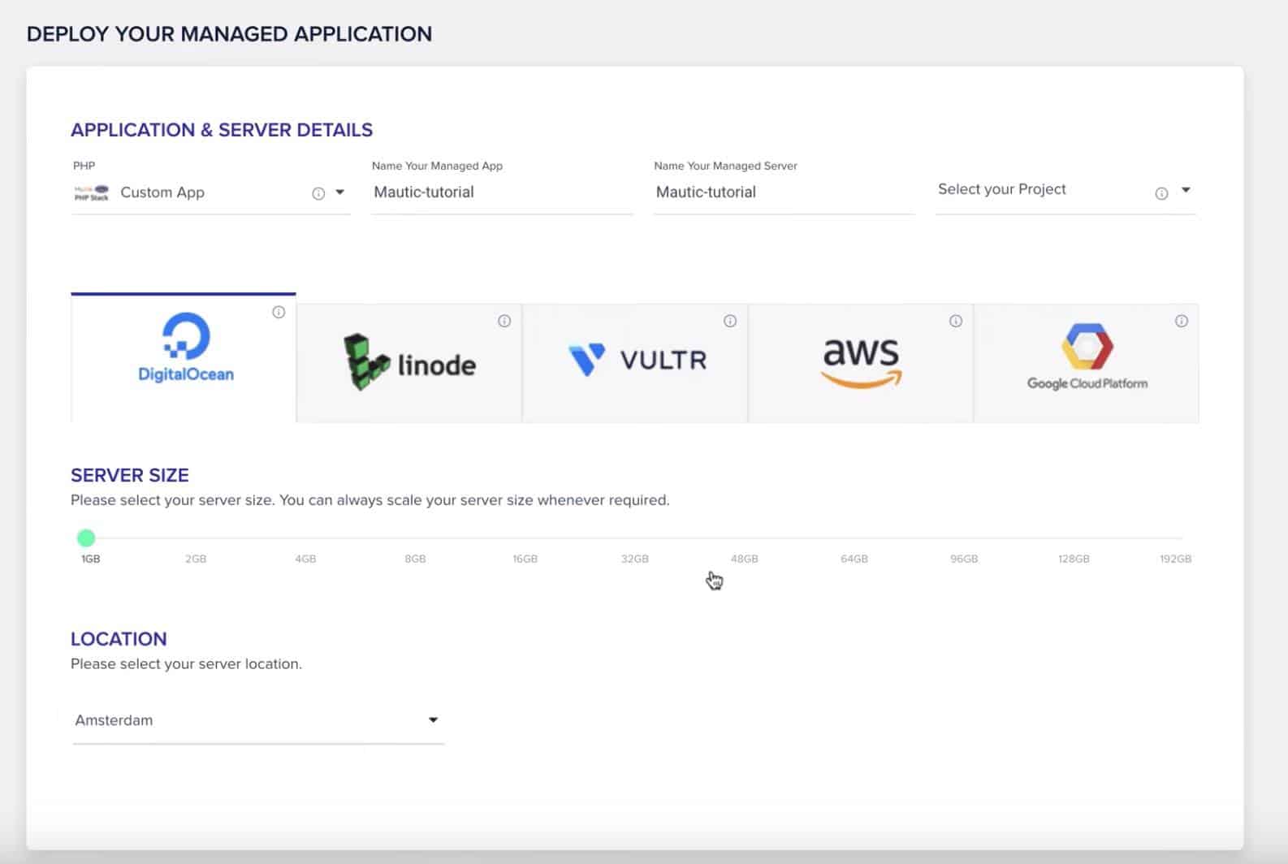
Task: Set server size to 4GB
Action: [x=305, y=559]
